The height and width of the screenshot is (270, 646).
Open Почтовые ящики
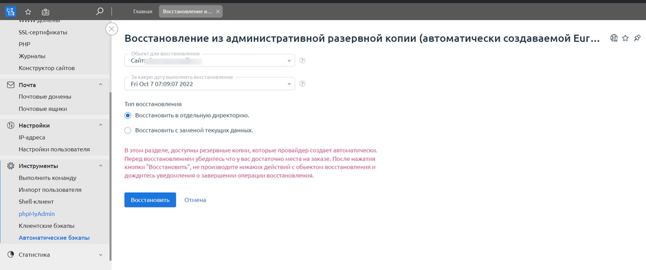point(43,109)
